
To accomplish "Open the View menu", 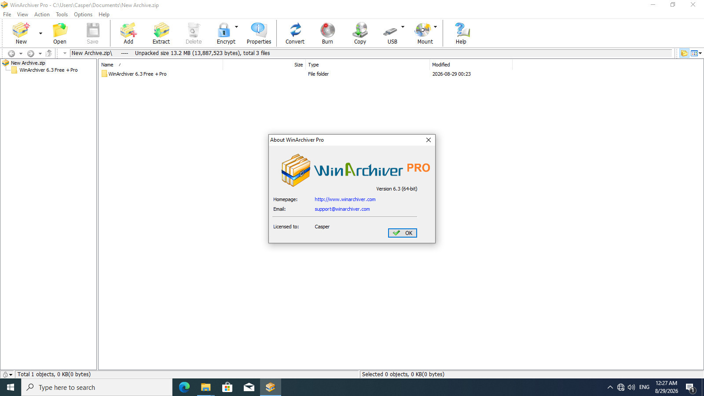I will (22, 15).
